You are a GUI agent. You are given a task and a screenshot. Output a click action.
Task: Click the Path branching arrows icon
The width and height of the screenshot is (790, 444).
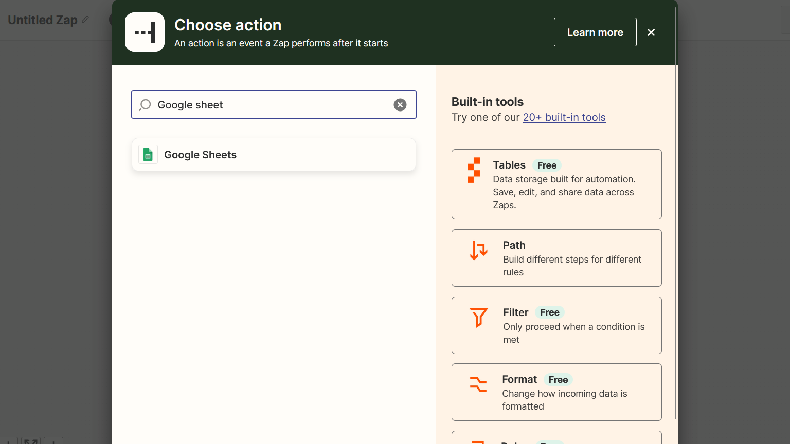[x=478, y=250]
